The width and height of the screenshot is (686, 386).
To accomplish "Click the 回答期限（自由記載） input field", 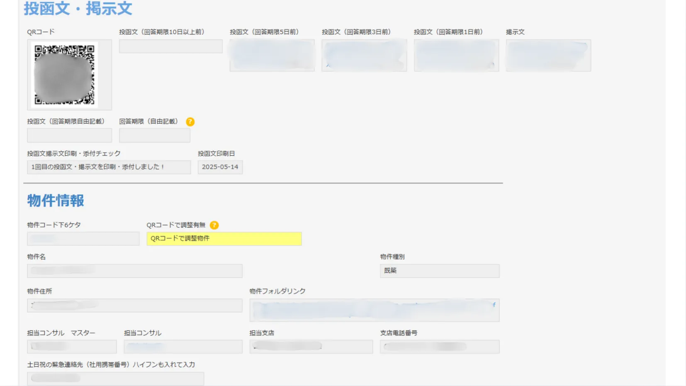I will (x=154, y=135).
